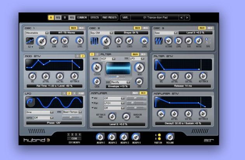Screen dimensions: 245x160
Task: Click the filter Cutoff knob
Action: coord(96,68)
